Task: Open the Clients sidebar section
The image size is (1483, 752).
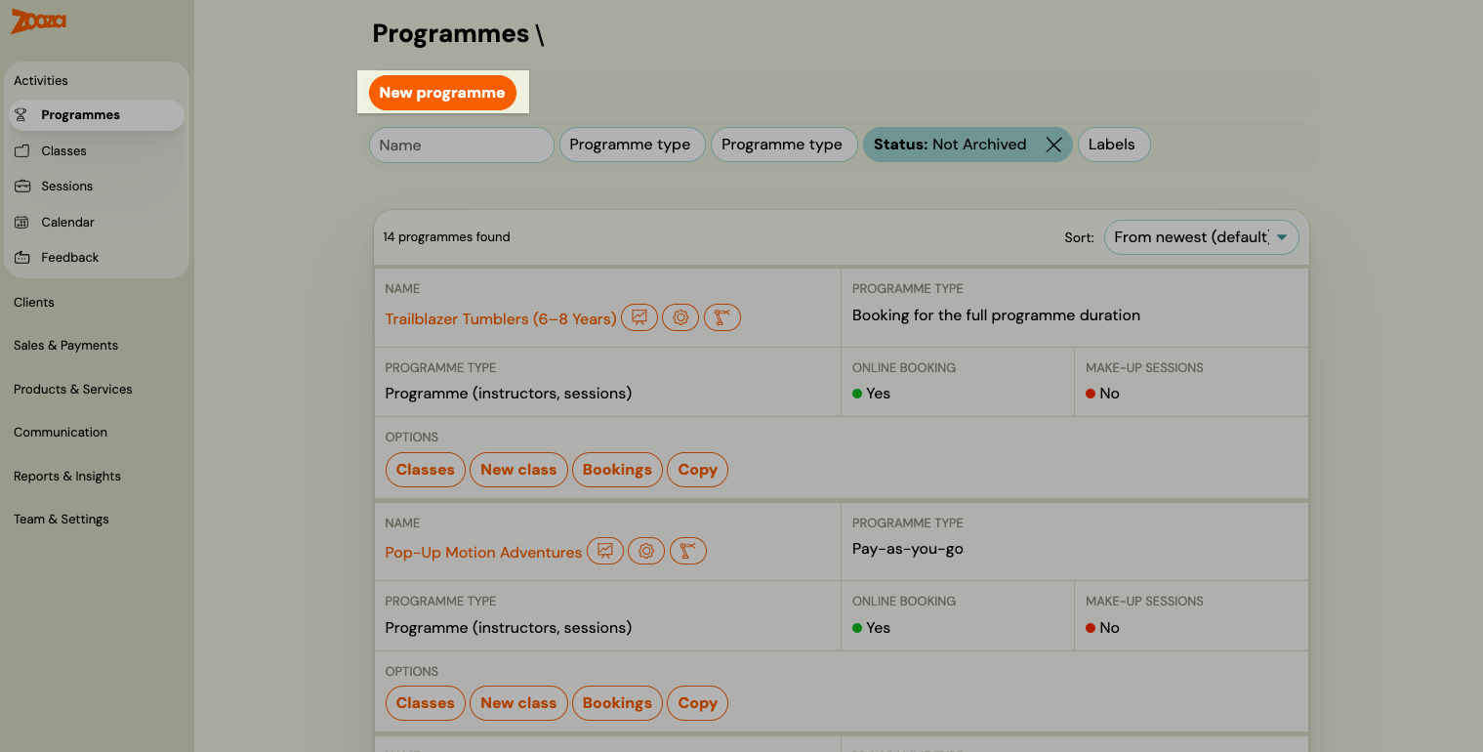Action: [34, 302]
